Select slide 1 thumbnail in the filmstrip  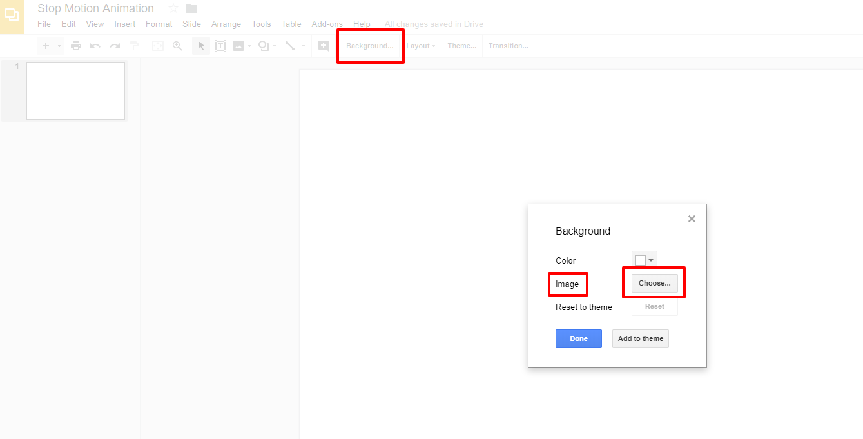75,90
